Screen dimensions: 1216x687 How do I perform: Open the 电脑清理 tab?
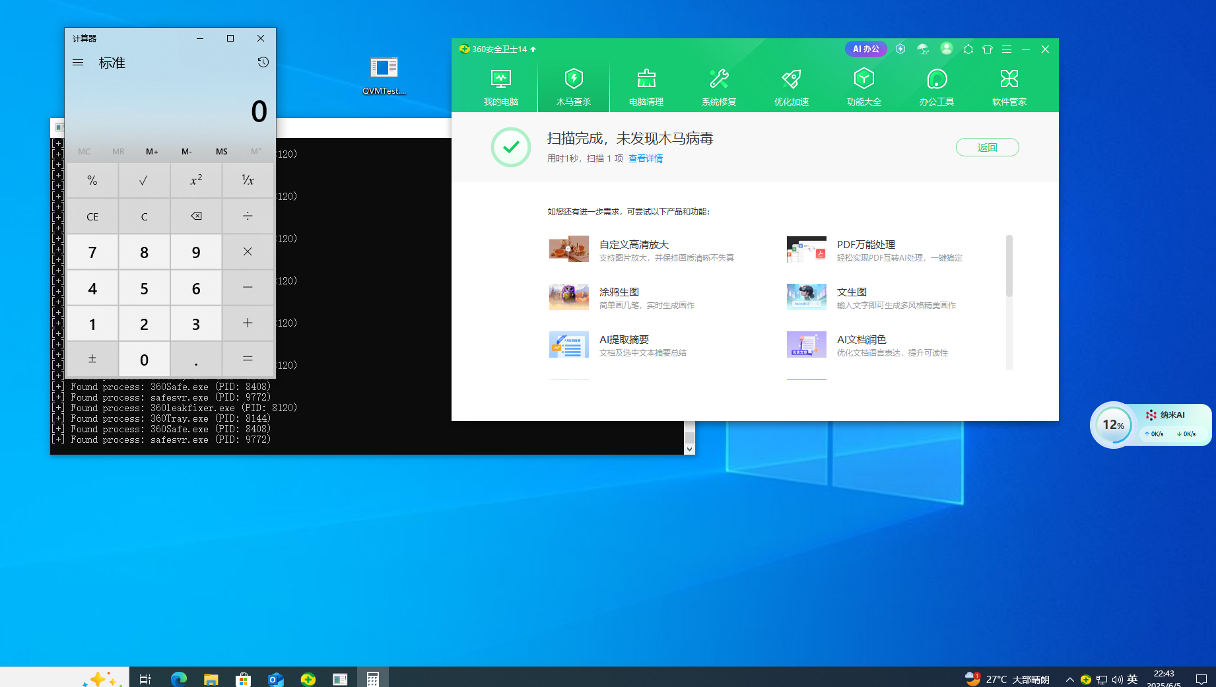point(646,88)
